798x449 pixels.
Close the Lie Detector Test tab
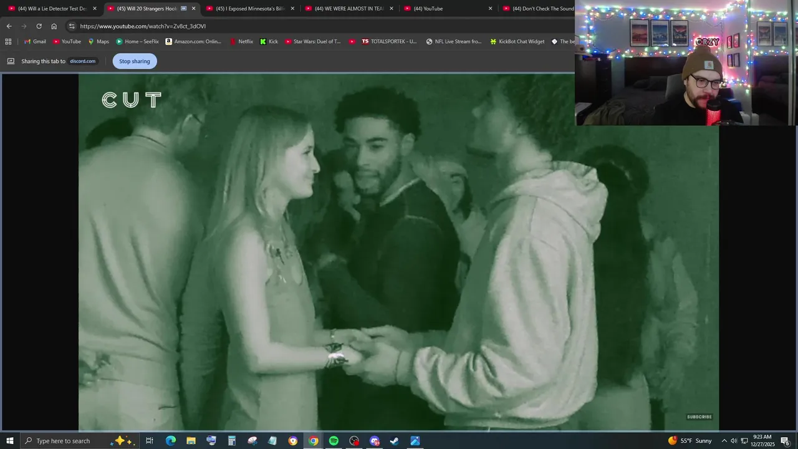tap(95, 9)
